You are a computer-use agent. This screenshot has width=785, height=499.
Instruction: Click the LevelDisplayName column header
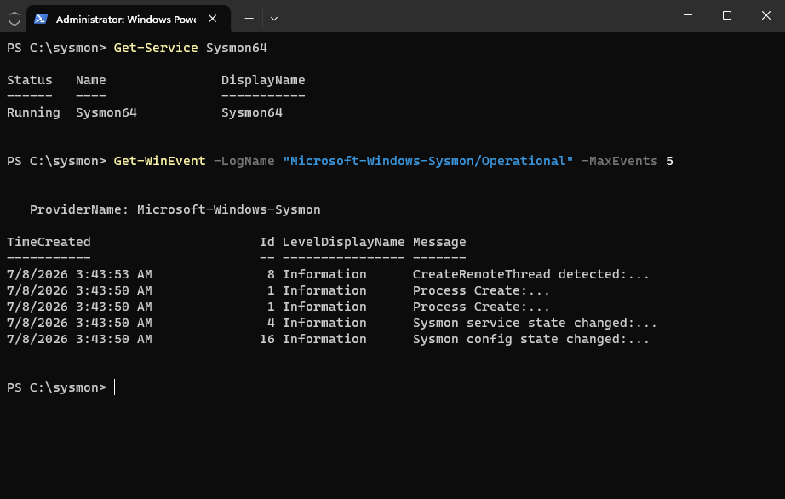coord(343,242)
